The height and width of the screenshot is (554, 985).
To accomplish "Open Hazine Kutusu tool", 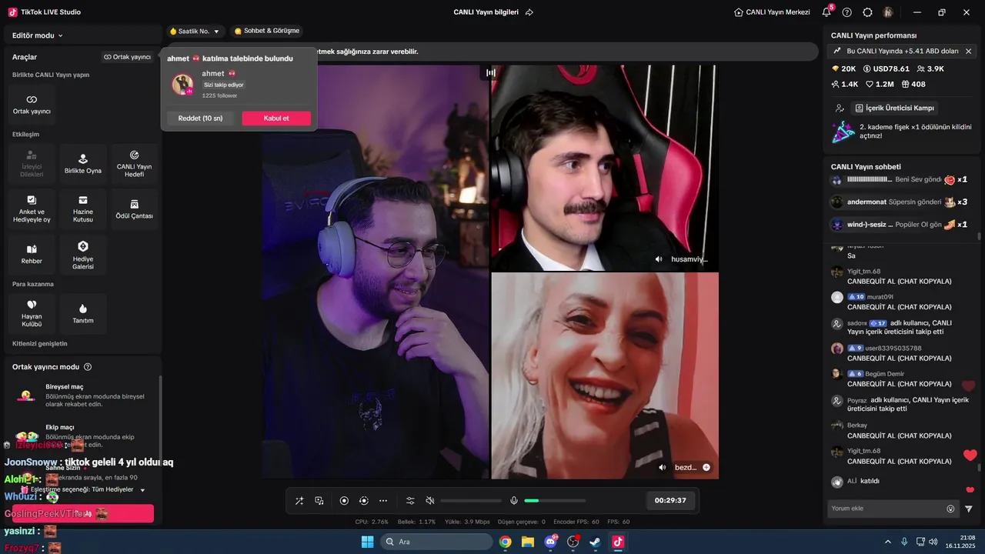I will click(83, 209).
